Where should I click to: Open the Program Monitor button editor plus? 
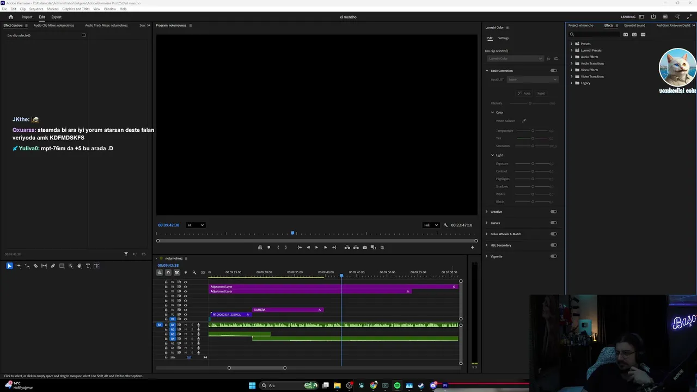[x=472, y=247]
